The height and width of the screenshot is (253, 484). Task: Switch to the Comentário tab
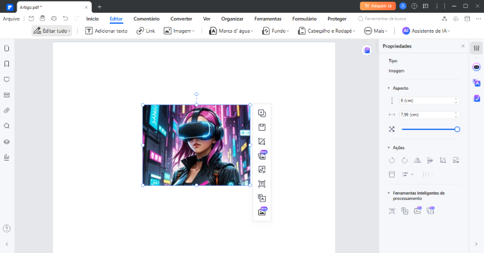coord(146,19)
